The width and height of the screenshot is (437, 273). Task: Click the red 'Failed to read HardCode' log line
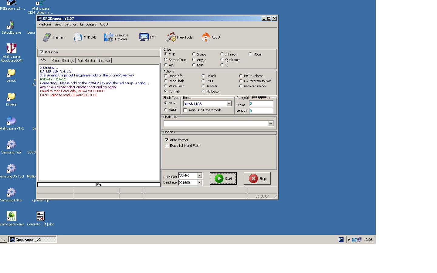pyautogui.click(x=72, y=91)
